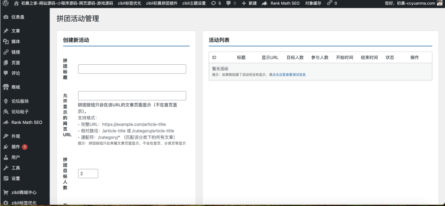Open the updates icon in admin bar
The width and height of the screenshot is (445, 206).
click(216, 3)
